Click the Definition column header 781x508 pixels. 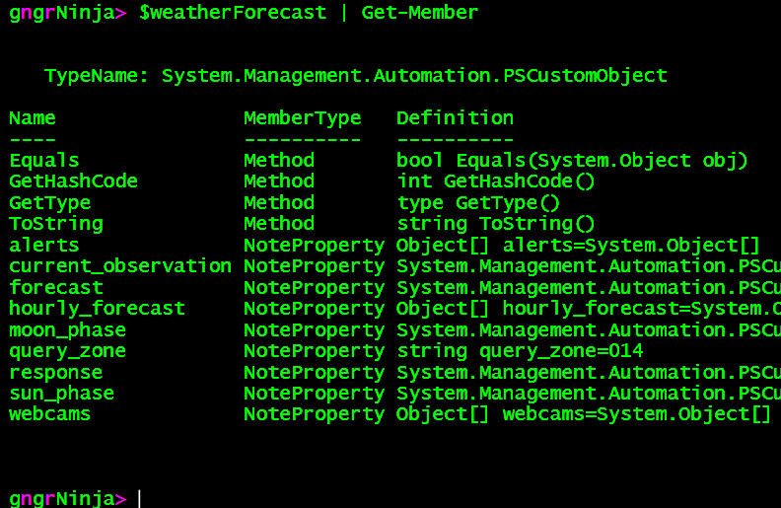[x=455, y=118]
